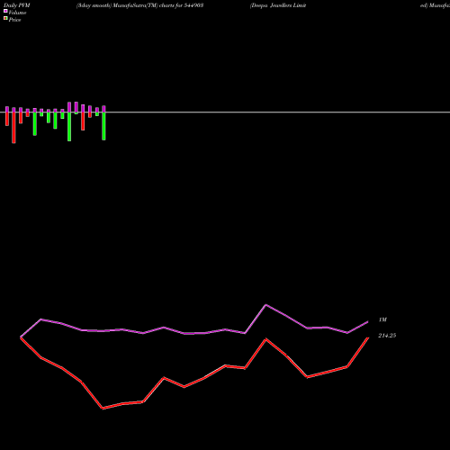Click the right end of magenta volume line
The image size is (450, 450).
point(368,322)
